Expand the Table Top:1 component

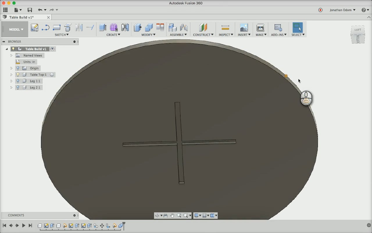11,75
